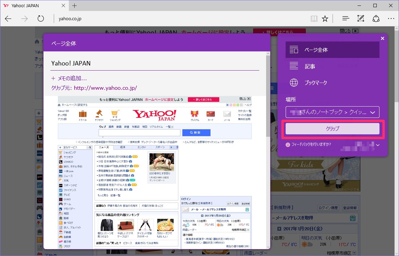Edit the Yahoo! JAPAN title field
Viewport: 399px width, 256px height.
[x=155, y=63]
